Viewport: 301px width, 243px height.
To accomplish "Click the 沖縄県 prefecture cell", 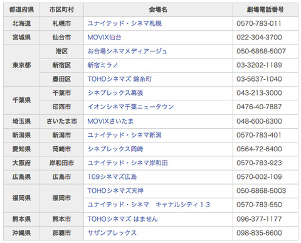I will tap(21, 233).
